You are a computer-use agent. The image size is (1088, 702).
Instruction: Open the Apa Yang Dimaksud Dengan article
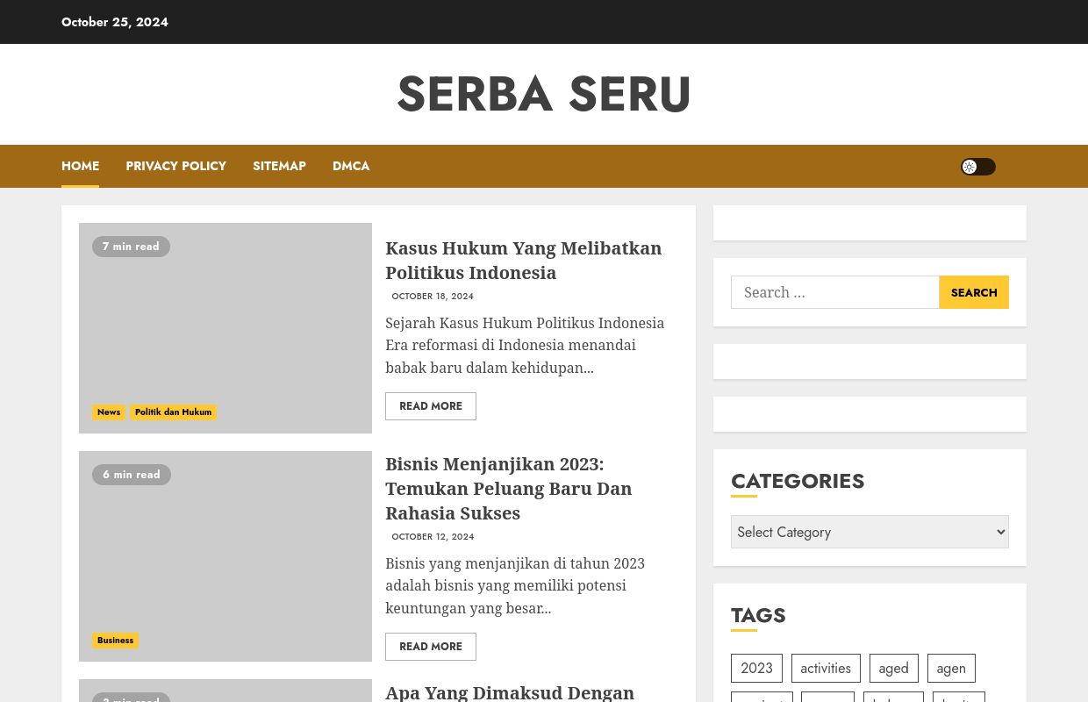pyautogui.click(x=510, y=692)
